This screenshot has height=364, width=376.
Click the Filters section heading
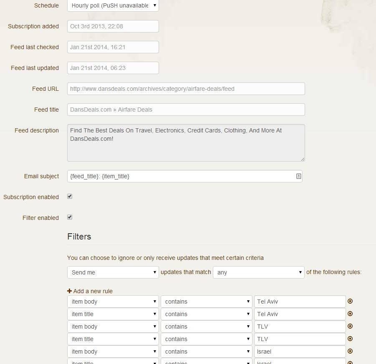click(x=79, y=237)
